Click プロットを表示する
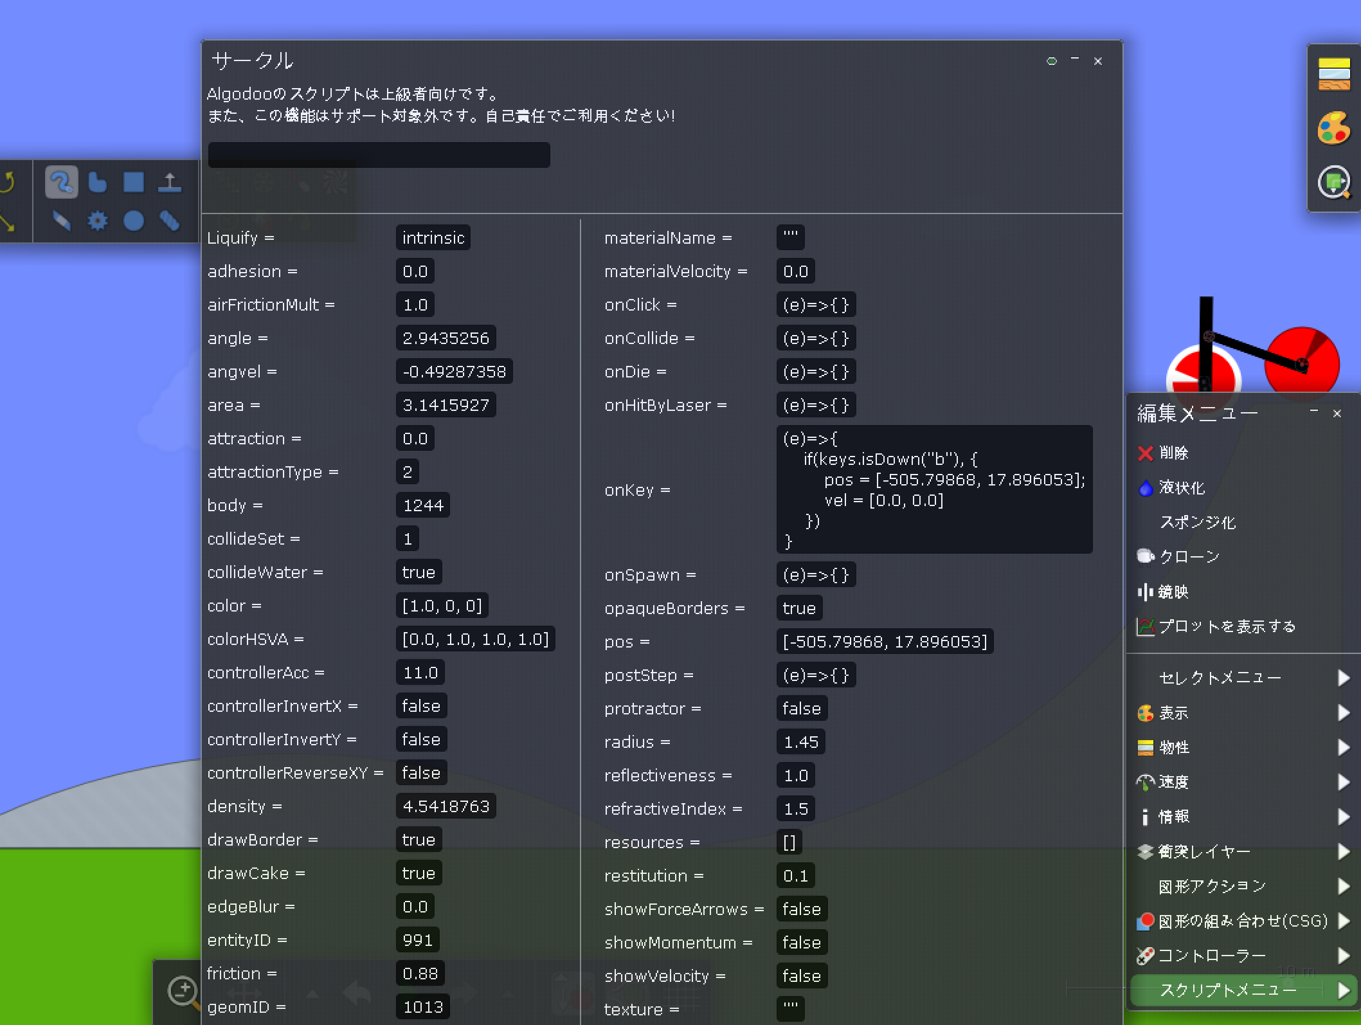This screenshot has height=1025, width=1361. click(x=1226, y=627)
